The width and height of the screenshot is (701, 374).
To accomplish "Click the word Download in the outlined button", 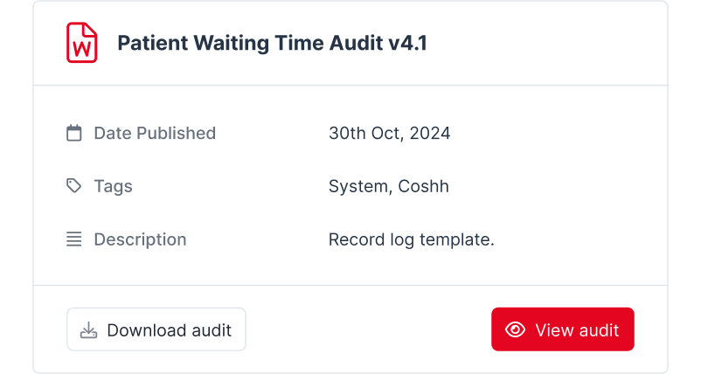I will pos(147,330).
